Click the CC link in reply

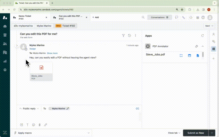pos(137,109)
